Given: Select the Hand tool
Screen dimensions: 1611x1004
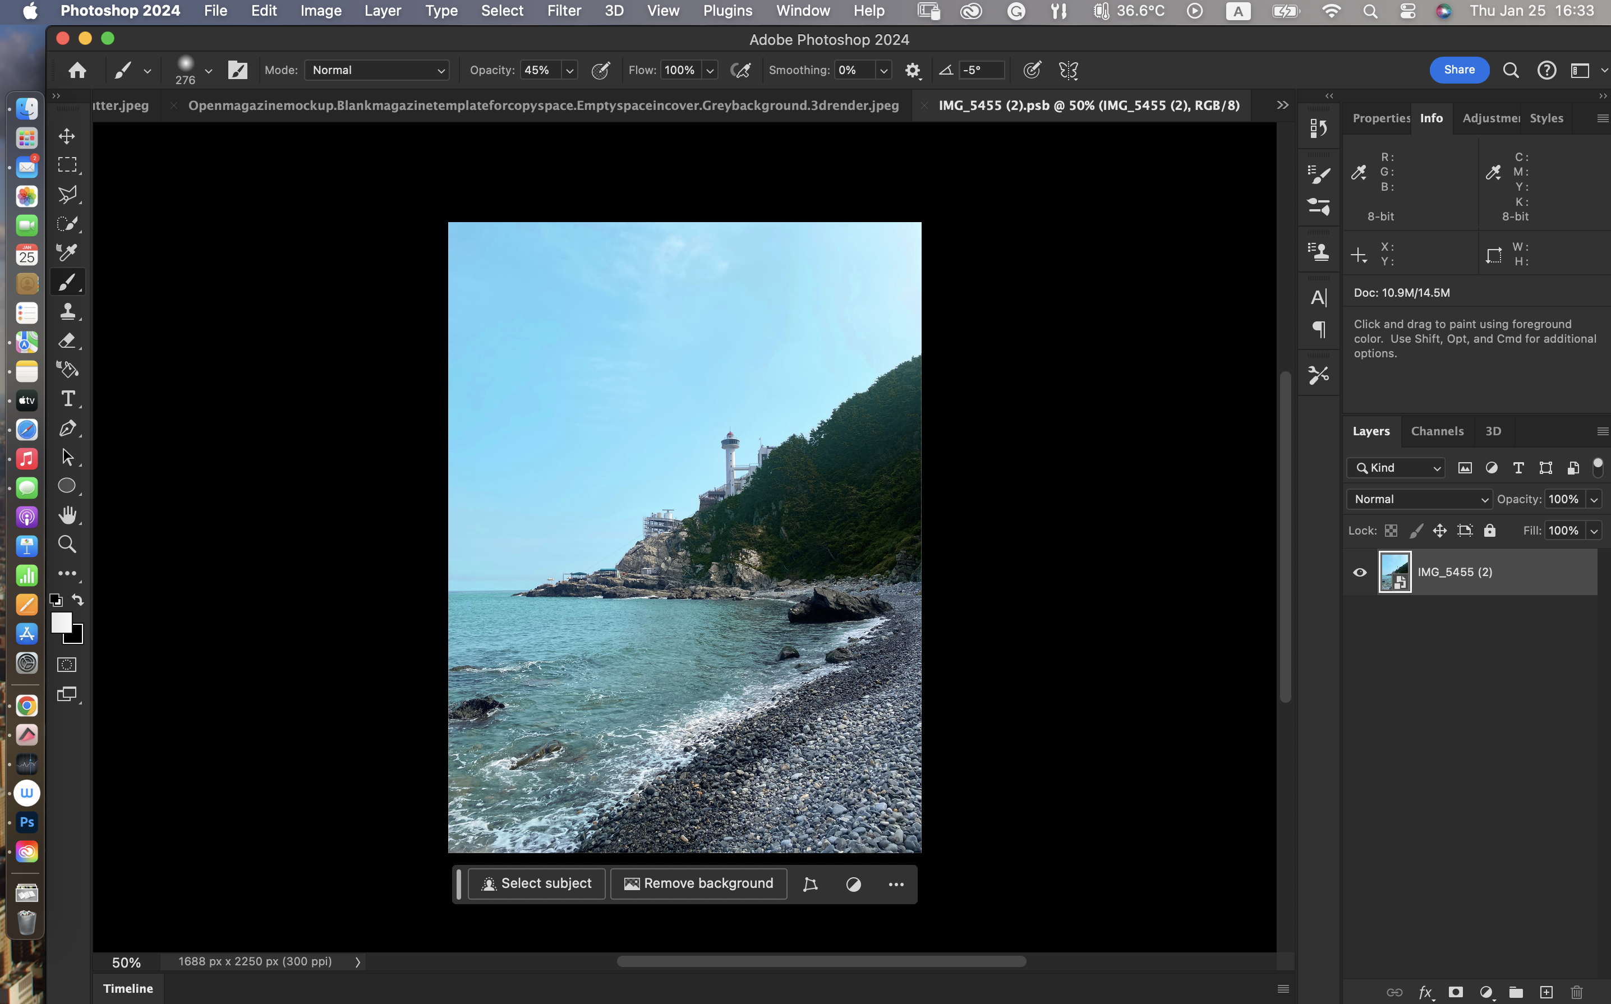Looking at the screenshot, I should point(67,515).
